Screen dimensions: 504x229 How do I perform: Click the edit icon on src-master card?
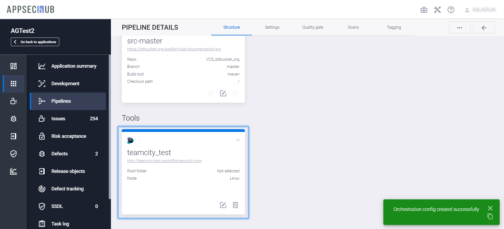(223, 93)
